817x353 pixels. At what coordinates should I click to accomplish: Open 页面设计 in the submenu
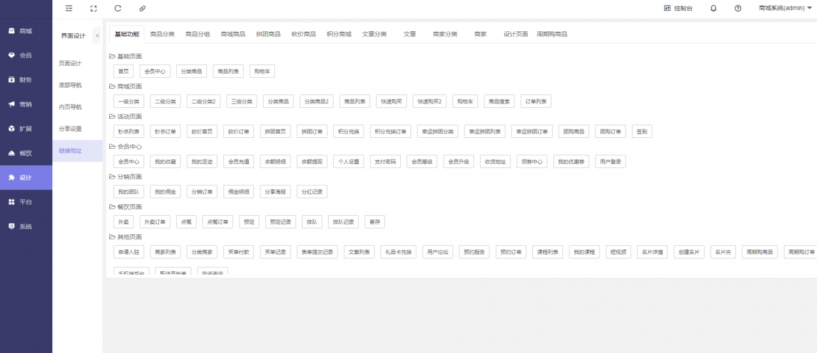point(77,63)
